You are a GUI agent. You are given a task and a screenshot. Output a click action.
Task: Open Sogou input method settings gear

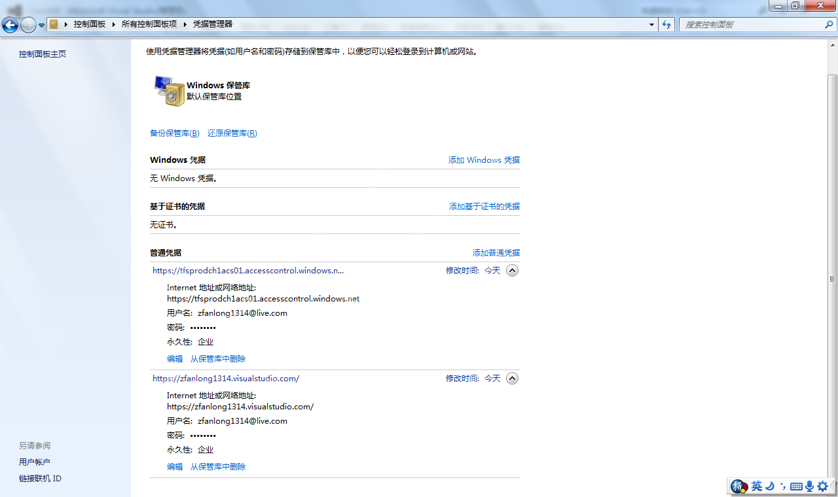pyautogui.click(x=823, y=486)
